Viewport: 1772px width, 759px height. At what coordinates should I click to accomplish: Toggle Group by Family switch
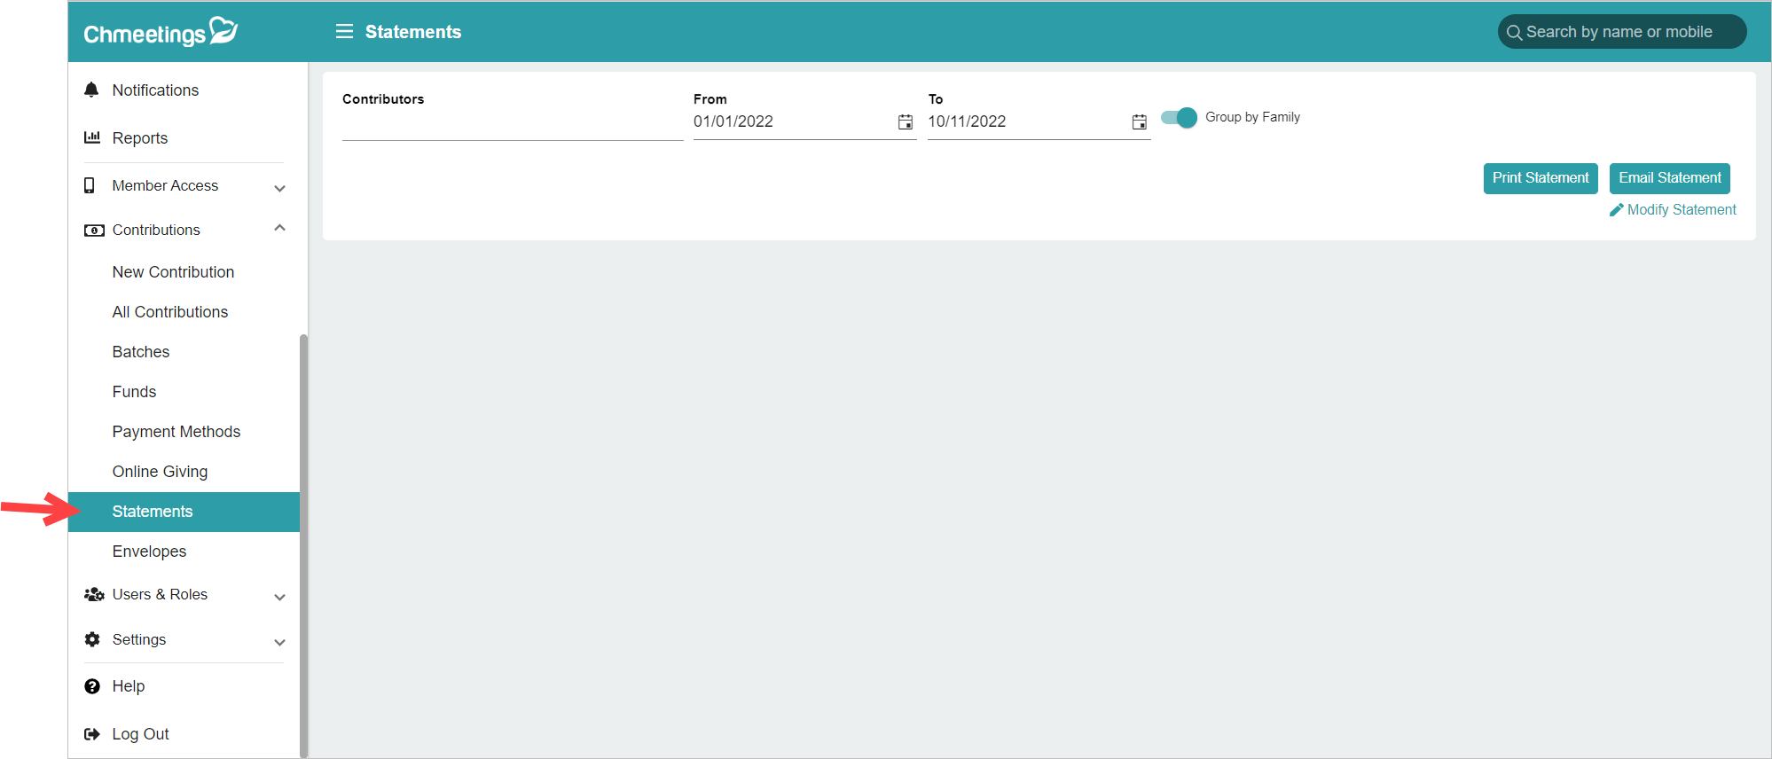(1179, 117)
